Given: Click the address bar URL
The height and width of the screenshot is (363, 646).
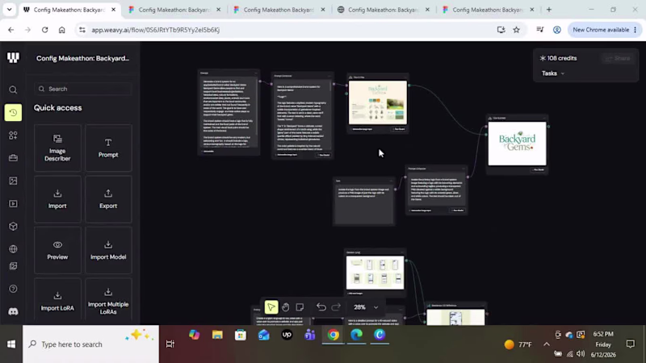Looking at the screenshot, I should coord(155,30).
